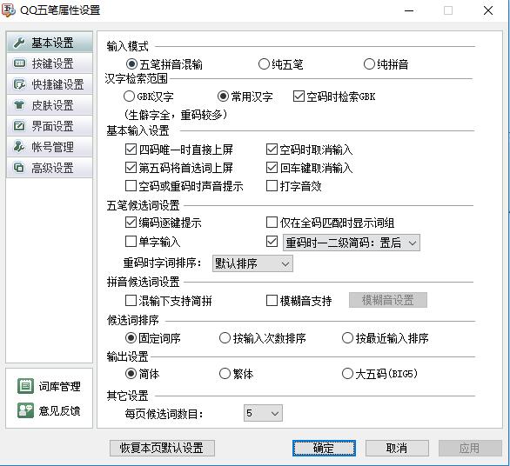Confirm the settings with the 确定 button
The width and height of the screenshot is (510, 466).
point(324,448)
